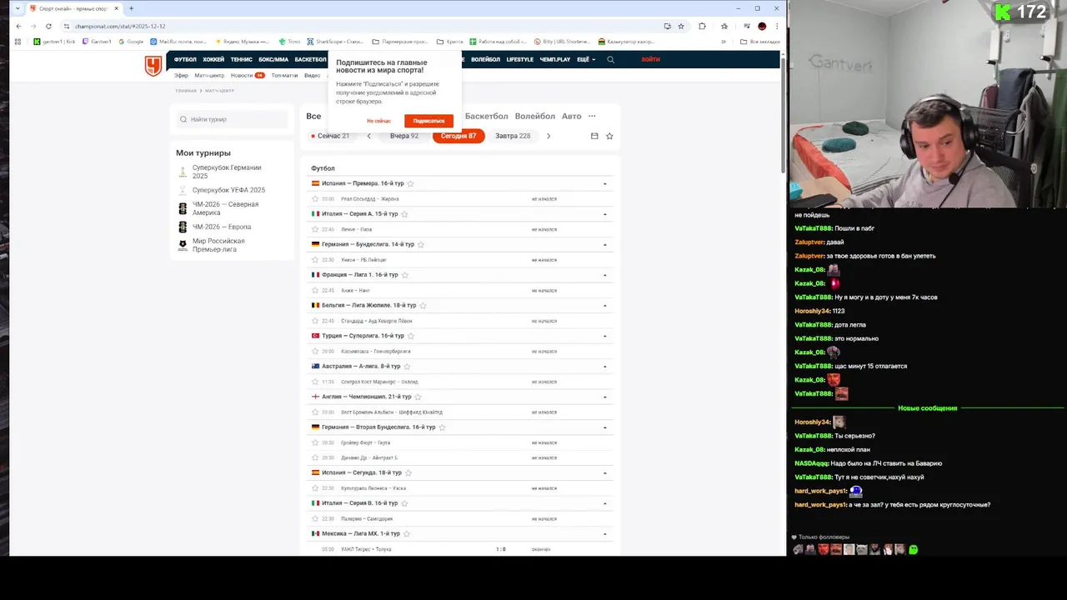The height and width of the screenshot is (600, 1067).
Task: Click the ВОЙТИ login button
Action: pyautogui.click(x=650, y=59)
